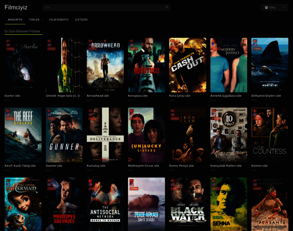Click the 'Demir Pençe izle' link
Image resolution: width=293 pixels, height=231 pixels.
click(182, 166)
